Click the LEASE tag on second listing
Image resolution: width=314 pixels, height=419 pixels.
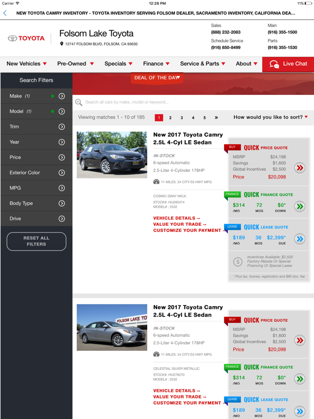(x=232, y=399)
